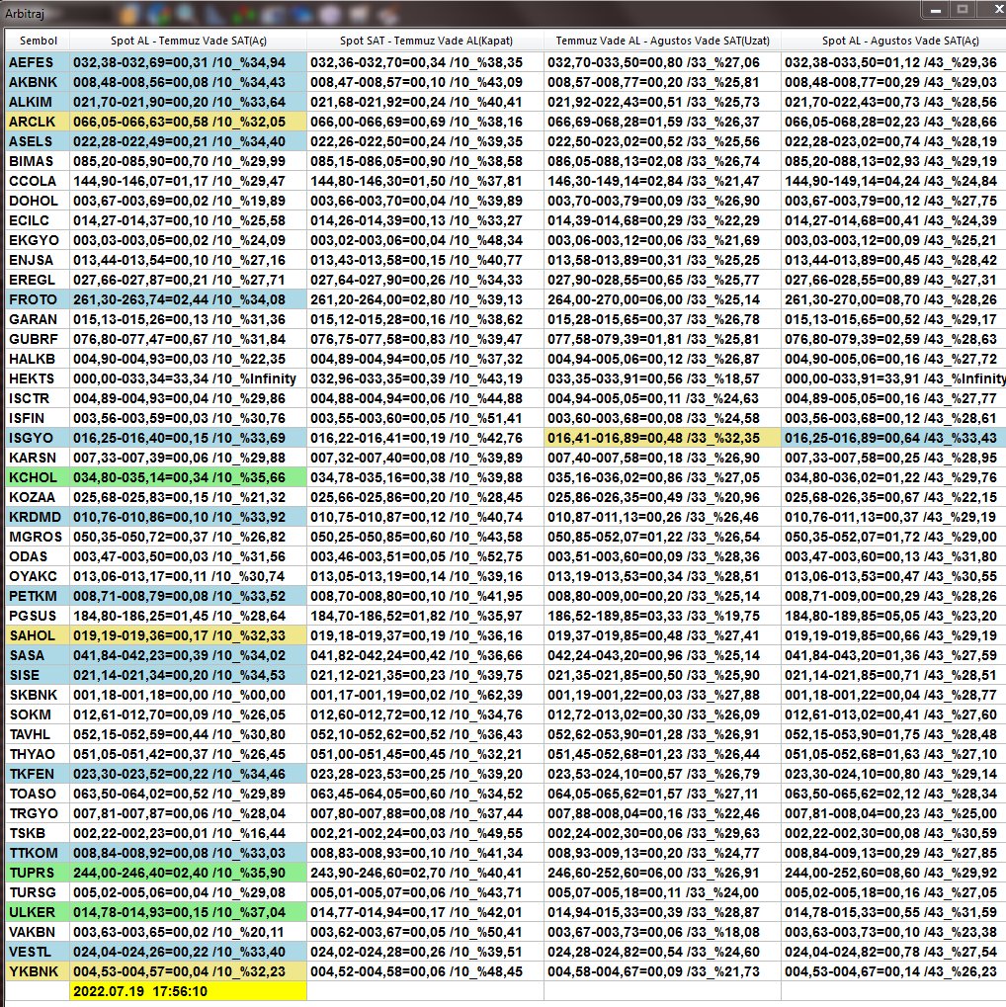Click the HEKTS symbol cell

coord(38,378)
